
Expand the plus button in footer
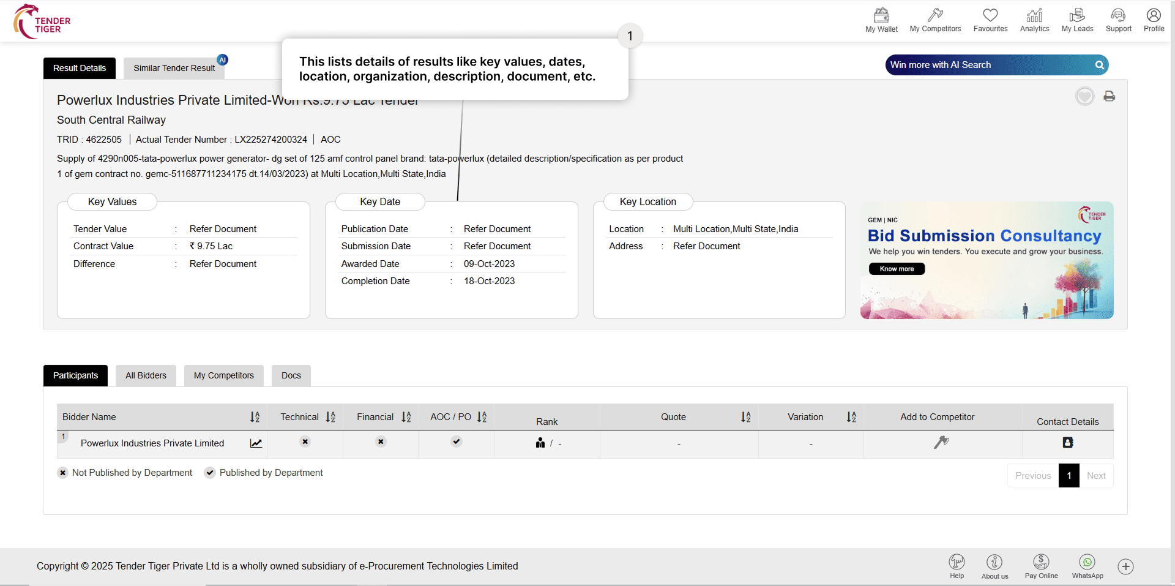(1125, 566)
